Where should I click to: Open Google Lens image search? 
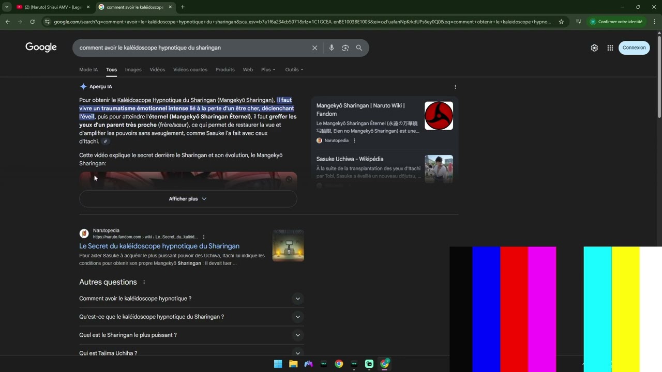(x=345, y=48)
